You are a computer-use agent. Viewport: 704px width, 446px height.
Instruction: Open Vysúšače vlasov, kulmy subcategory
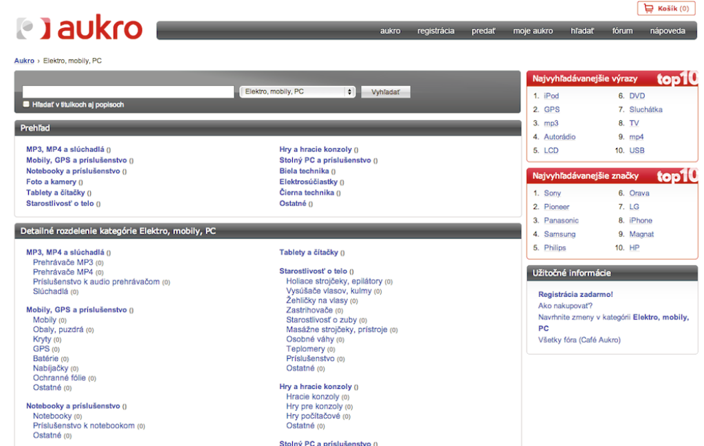click(x=329, y=291)
